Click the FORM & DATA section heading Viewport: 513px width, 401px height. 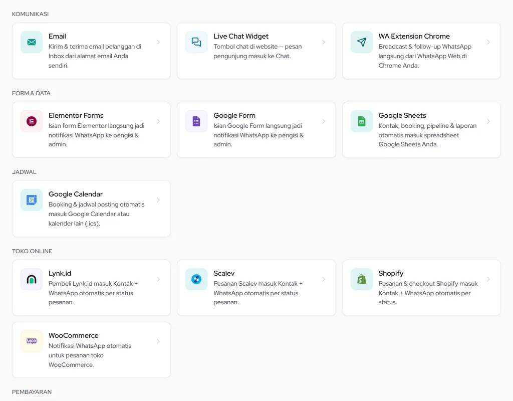(x=31, y=93)
